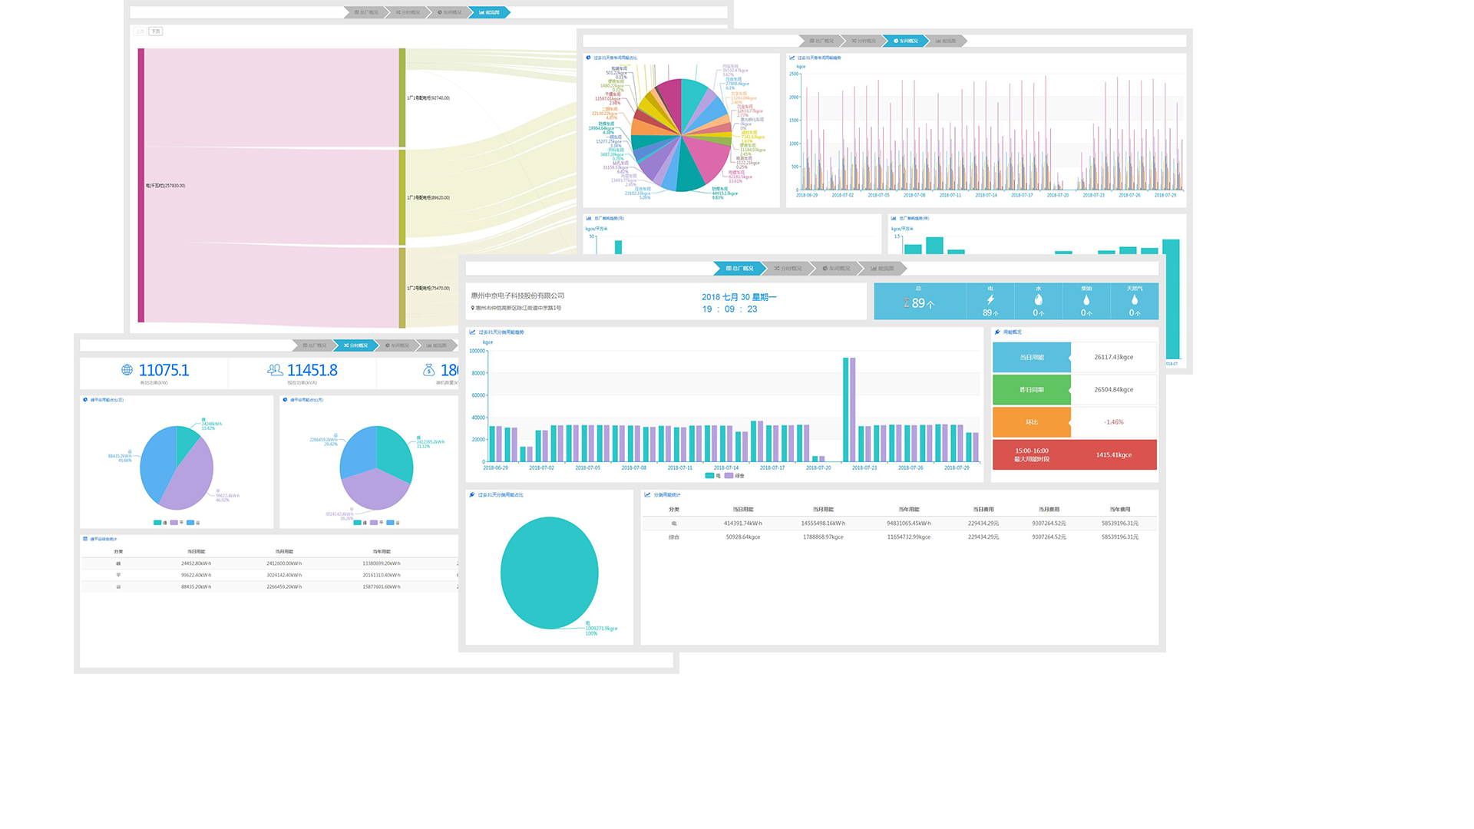Click the magenta Sankey source node bar
Screen dimensions: 1474x829
point(141,185)
